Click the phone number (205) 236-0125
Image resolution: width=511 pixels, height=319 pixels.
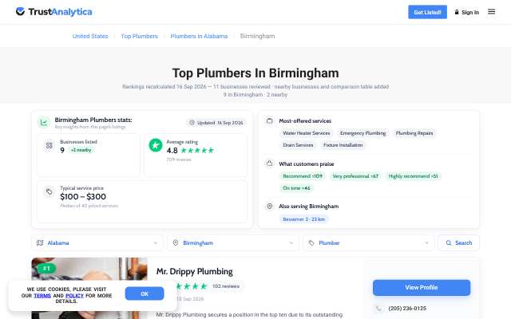point(407,309)
